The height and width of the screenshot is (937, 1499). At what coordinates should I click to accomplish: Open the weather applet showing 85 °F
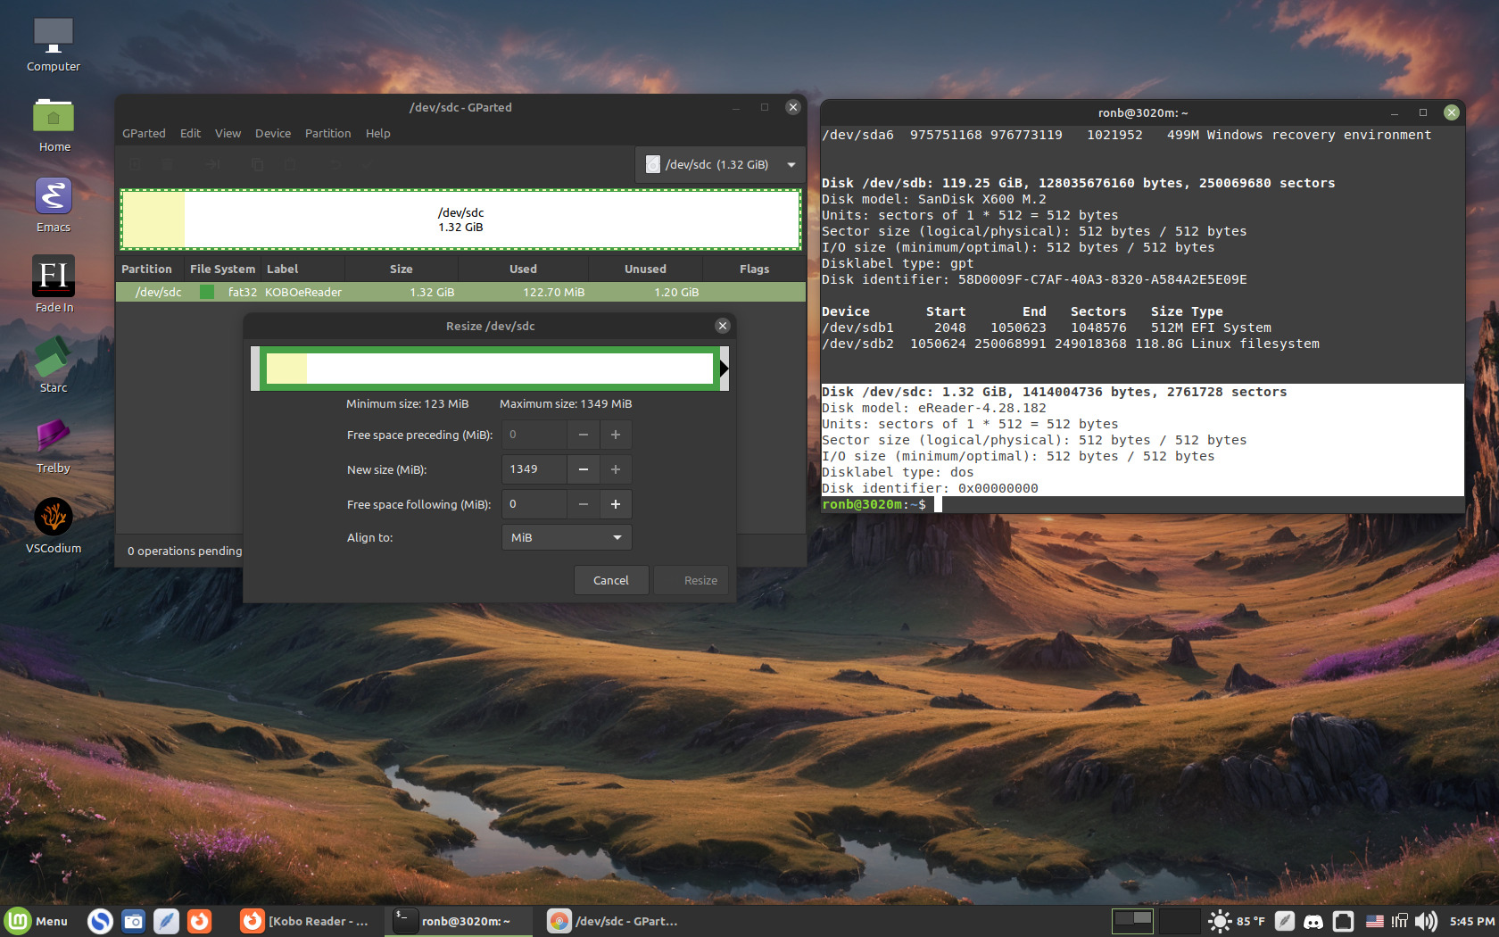tap(1236, 921)
